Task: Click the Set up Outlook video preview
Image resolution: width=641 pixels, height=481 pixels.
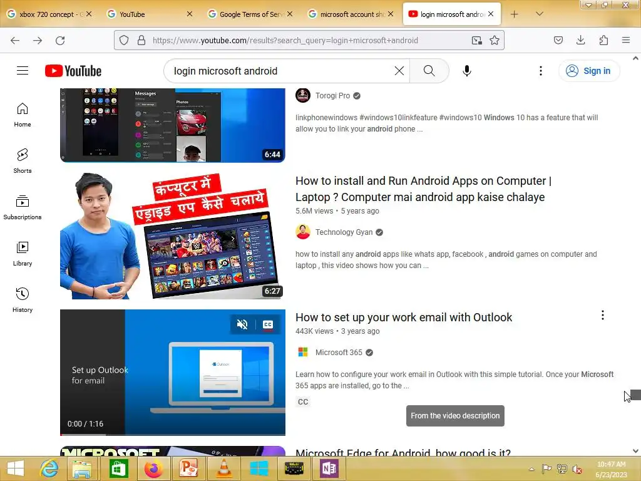Action: [x=173, y=372]
